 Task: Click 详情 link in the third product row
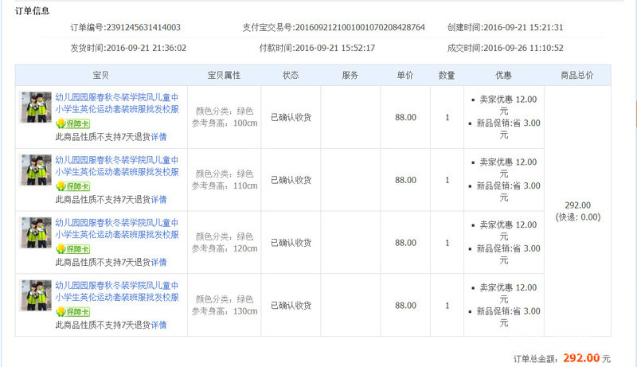click(159, 262)
